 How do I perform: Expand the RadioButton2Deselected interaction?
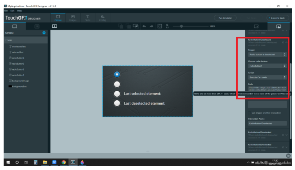pos(286,135)
